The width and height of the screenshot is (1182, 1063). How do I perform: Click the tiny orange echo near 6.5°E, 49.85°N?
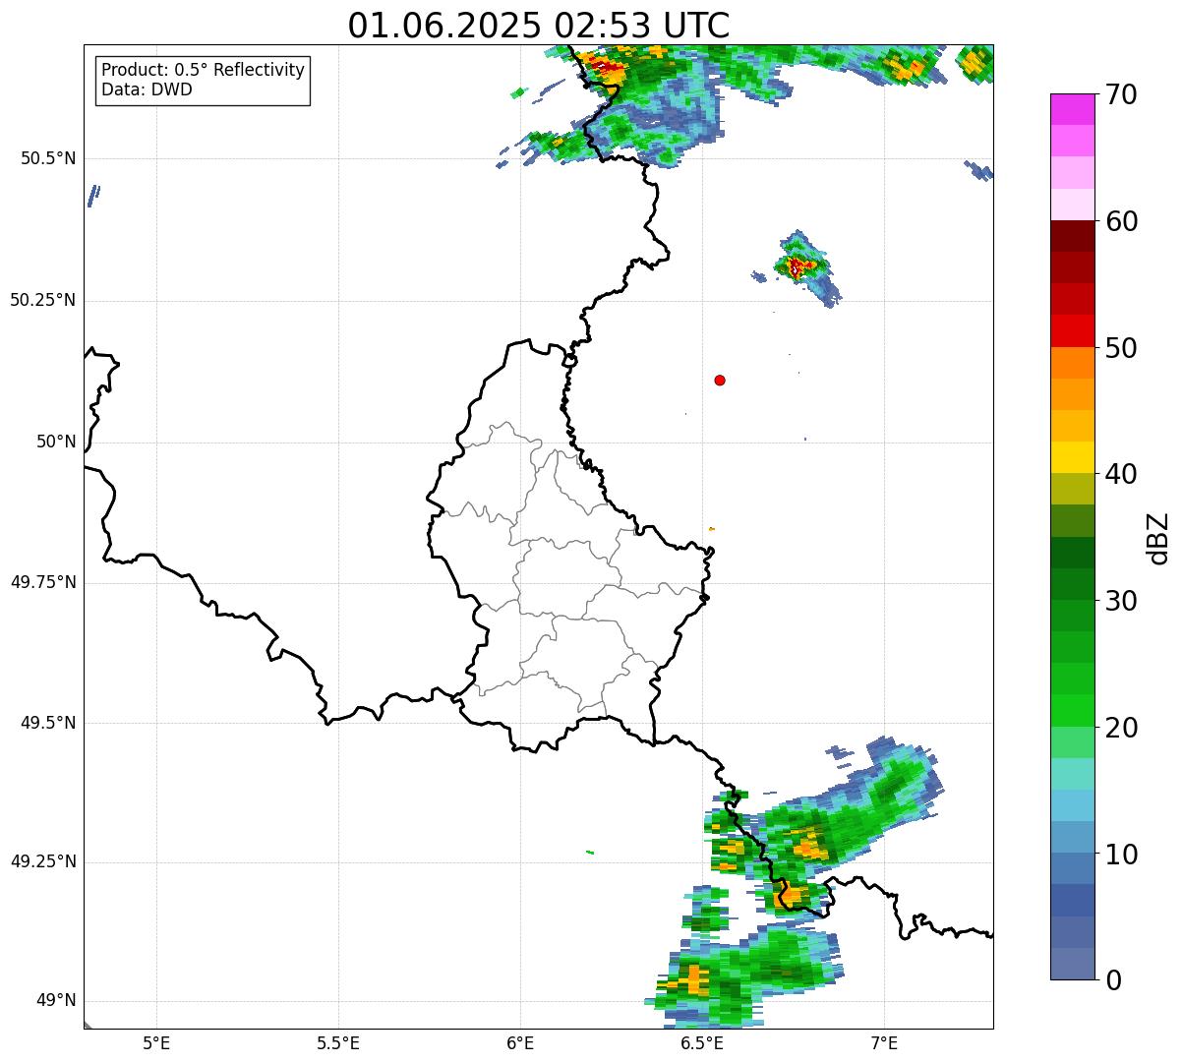pyautogui.click(x=712, y=529)
